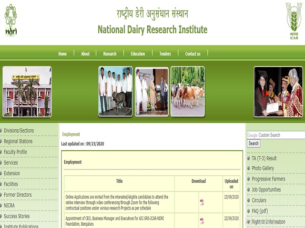Click the NDRI logo at top left
This screenshot has width=305, height=228.
[x=11, y=20]
